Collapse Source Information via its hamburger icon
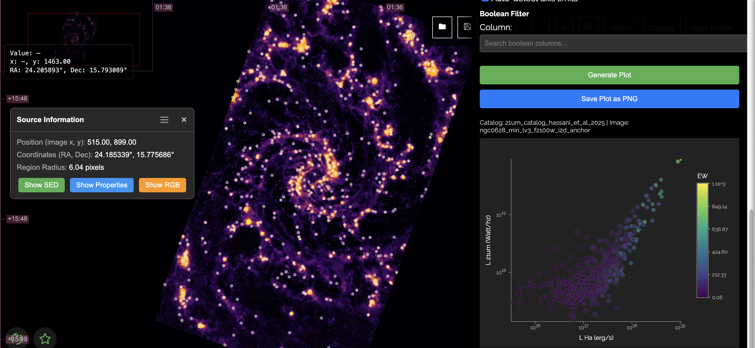The width and height of the screenshot is (755, 348). pos(164,119)
